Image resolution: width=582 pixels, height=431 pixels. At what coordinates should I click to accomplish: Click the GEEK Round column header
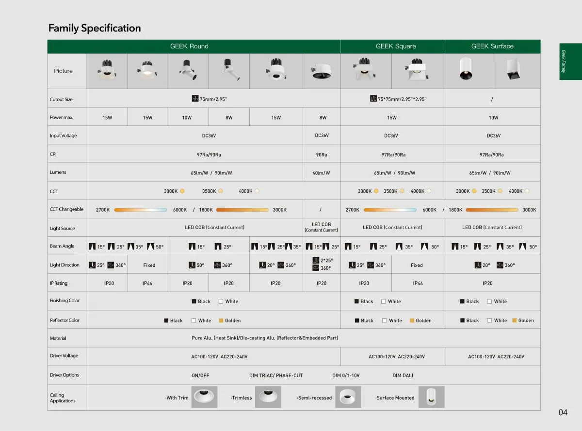189,46
